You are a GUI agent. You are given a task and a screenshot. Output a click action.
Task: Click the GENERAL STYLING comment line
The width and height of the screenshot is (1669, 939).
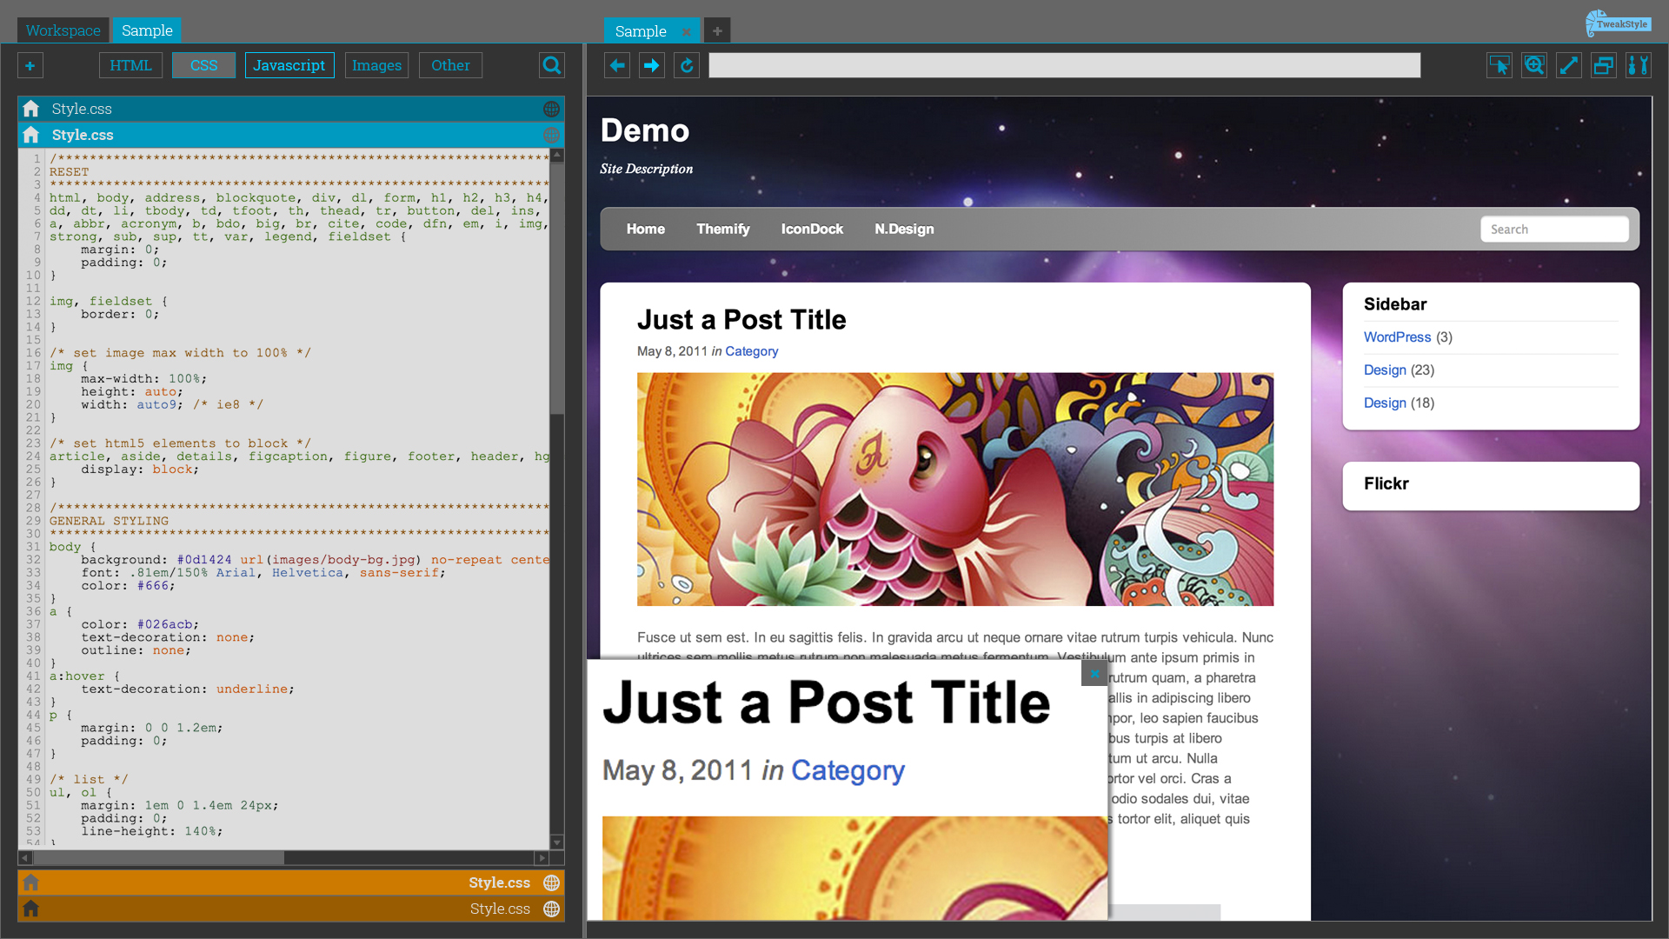pyautogui.click(x=109, y=521)
